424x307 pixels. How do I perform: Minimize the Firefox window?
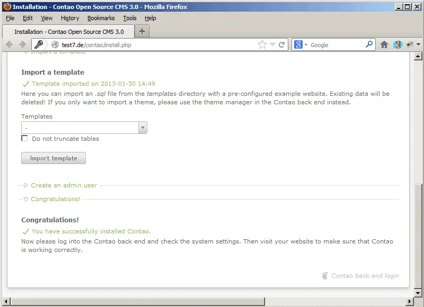click(398, 7)
